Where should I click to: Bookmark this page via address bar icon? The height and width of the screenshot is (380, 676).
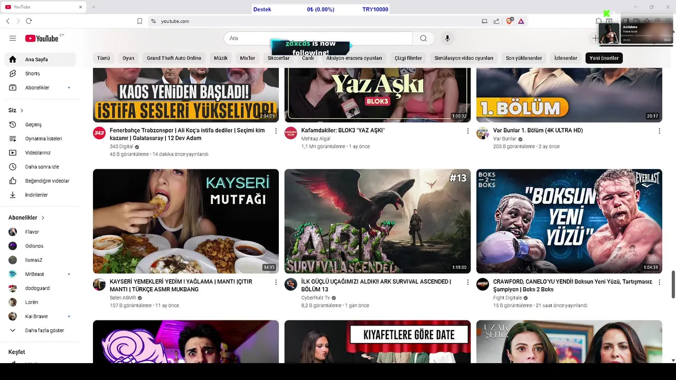click(139, 21)
